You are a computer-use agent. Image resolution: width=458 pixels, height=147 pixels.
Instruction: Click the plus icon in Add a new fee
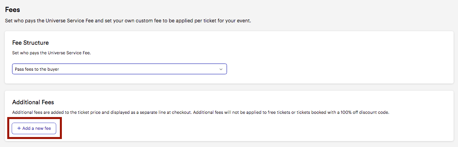[x=19, y=128]
